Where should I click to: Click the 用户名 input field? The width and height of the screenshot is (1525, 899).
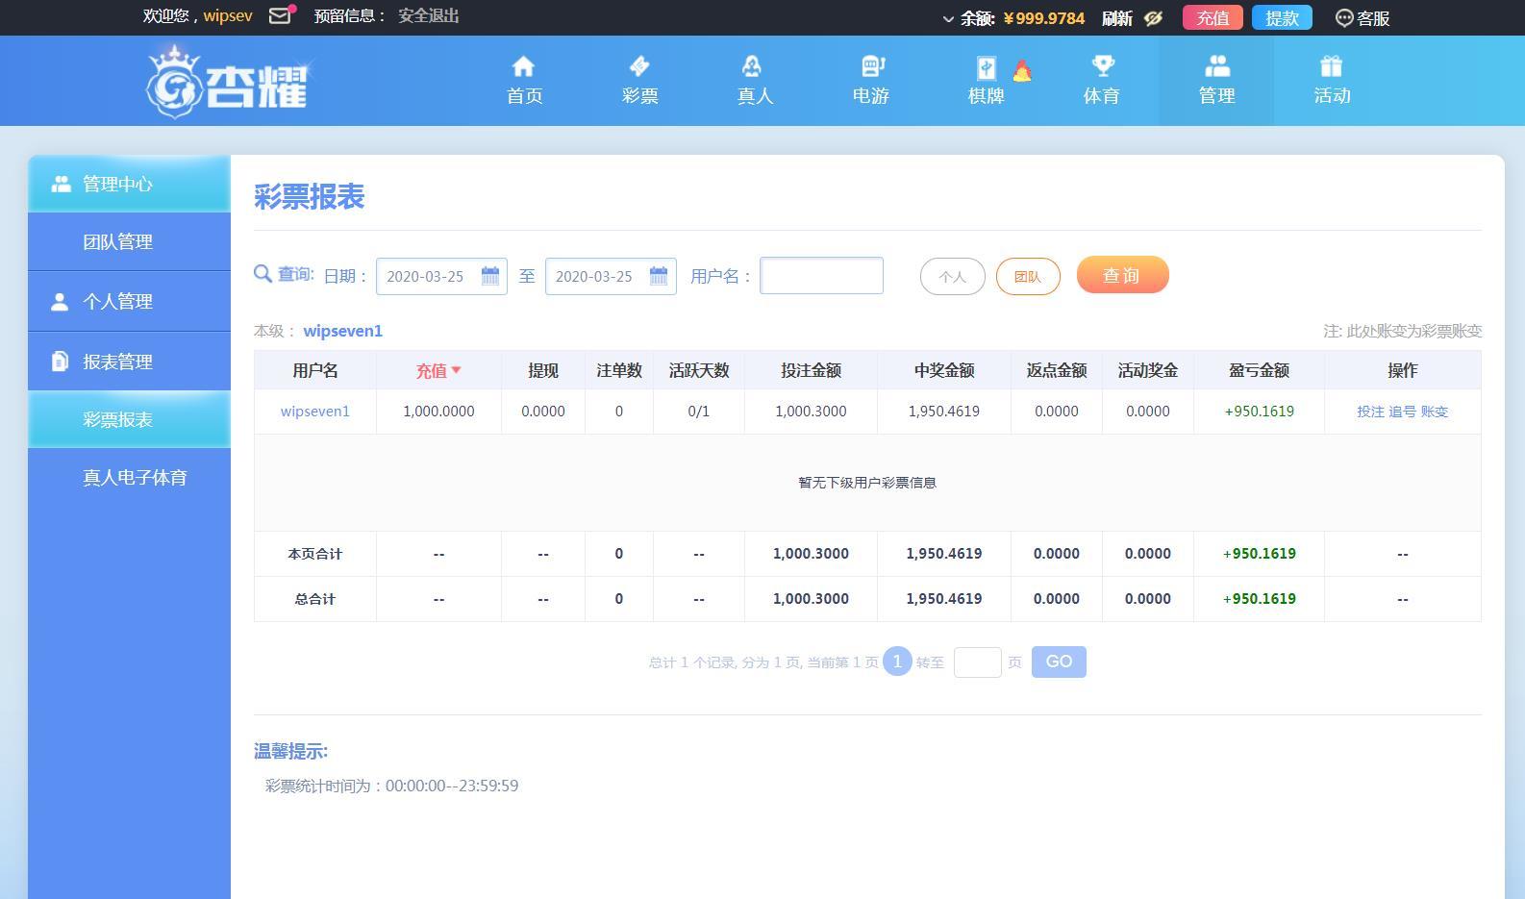821,276
